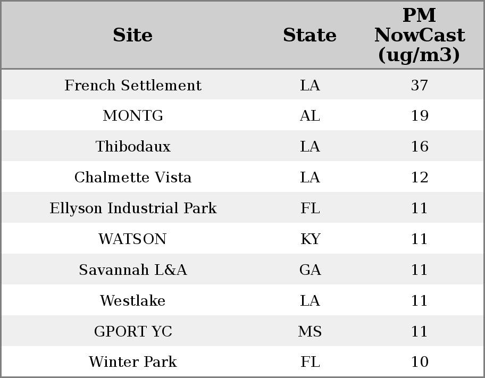Click the Site column header
The image size is (485, 378).
133,35
